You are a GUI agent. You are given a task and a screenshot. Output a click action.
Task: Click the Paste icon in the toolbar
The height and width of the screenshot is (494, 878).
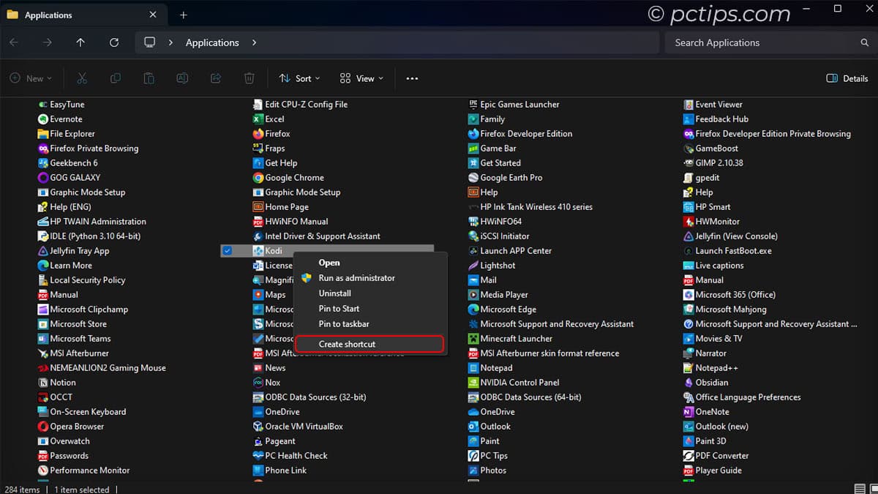pyautogui.click(x=149, y=78)
